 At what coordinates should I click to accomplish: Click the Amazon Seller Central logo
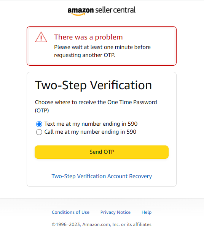pyautogui.click(x=102, y=11)
